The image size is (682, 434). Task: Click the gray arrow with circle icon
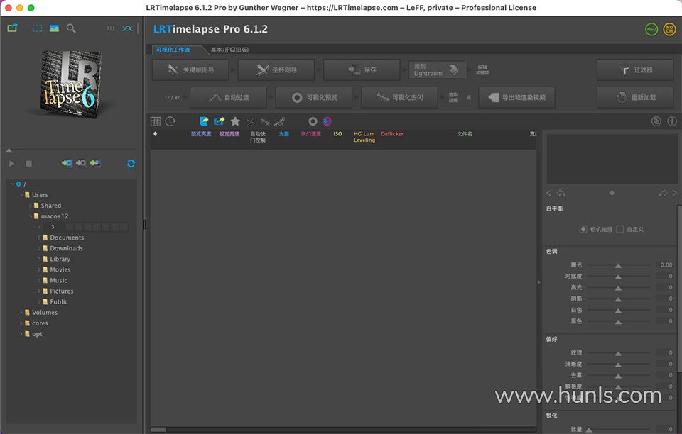[81, 163]
